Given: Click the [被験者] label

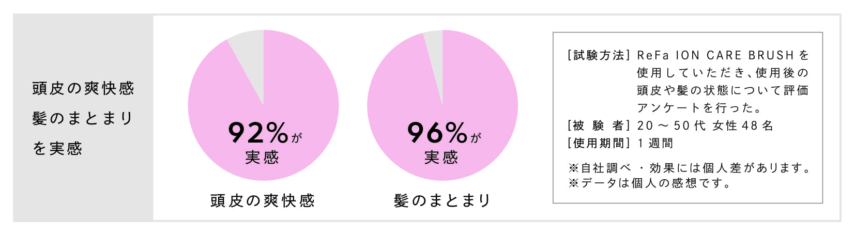Looking at the screenshot, I should (599, 126).
